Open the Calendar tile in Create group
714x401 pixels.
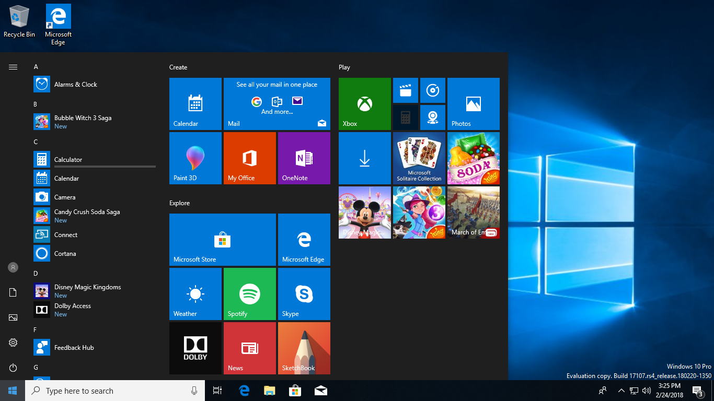pyautogui.click(x=195, y=104)
